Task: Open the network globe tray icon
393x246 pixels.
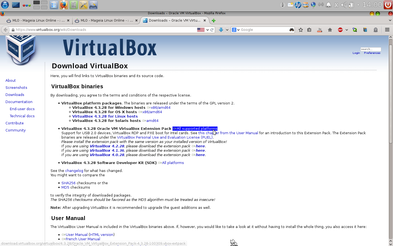Action: [313, 5]
